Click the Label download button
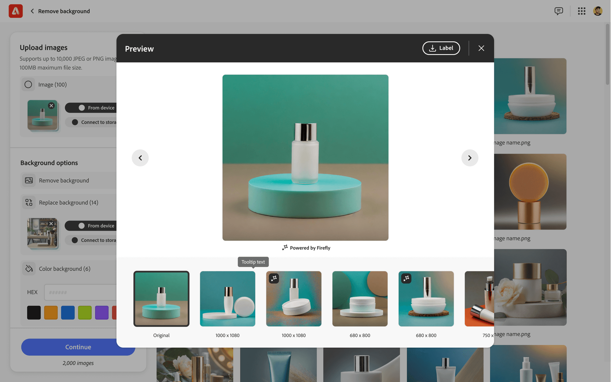 [441, 48]
